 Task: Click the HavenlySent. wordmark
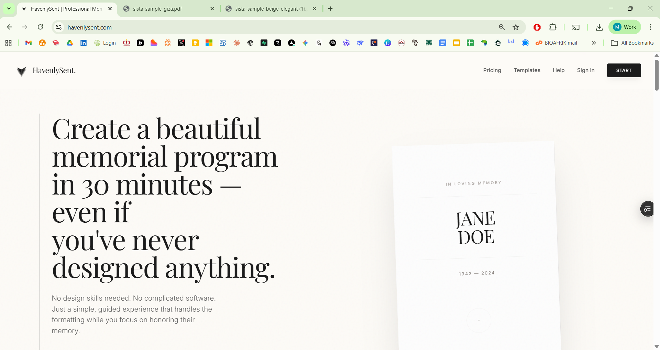(54, 70)
